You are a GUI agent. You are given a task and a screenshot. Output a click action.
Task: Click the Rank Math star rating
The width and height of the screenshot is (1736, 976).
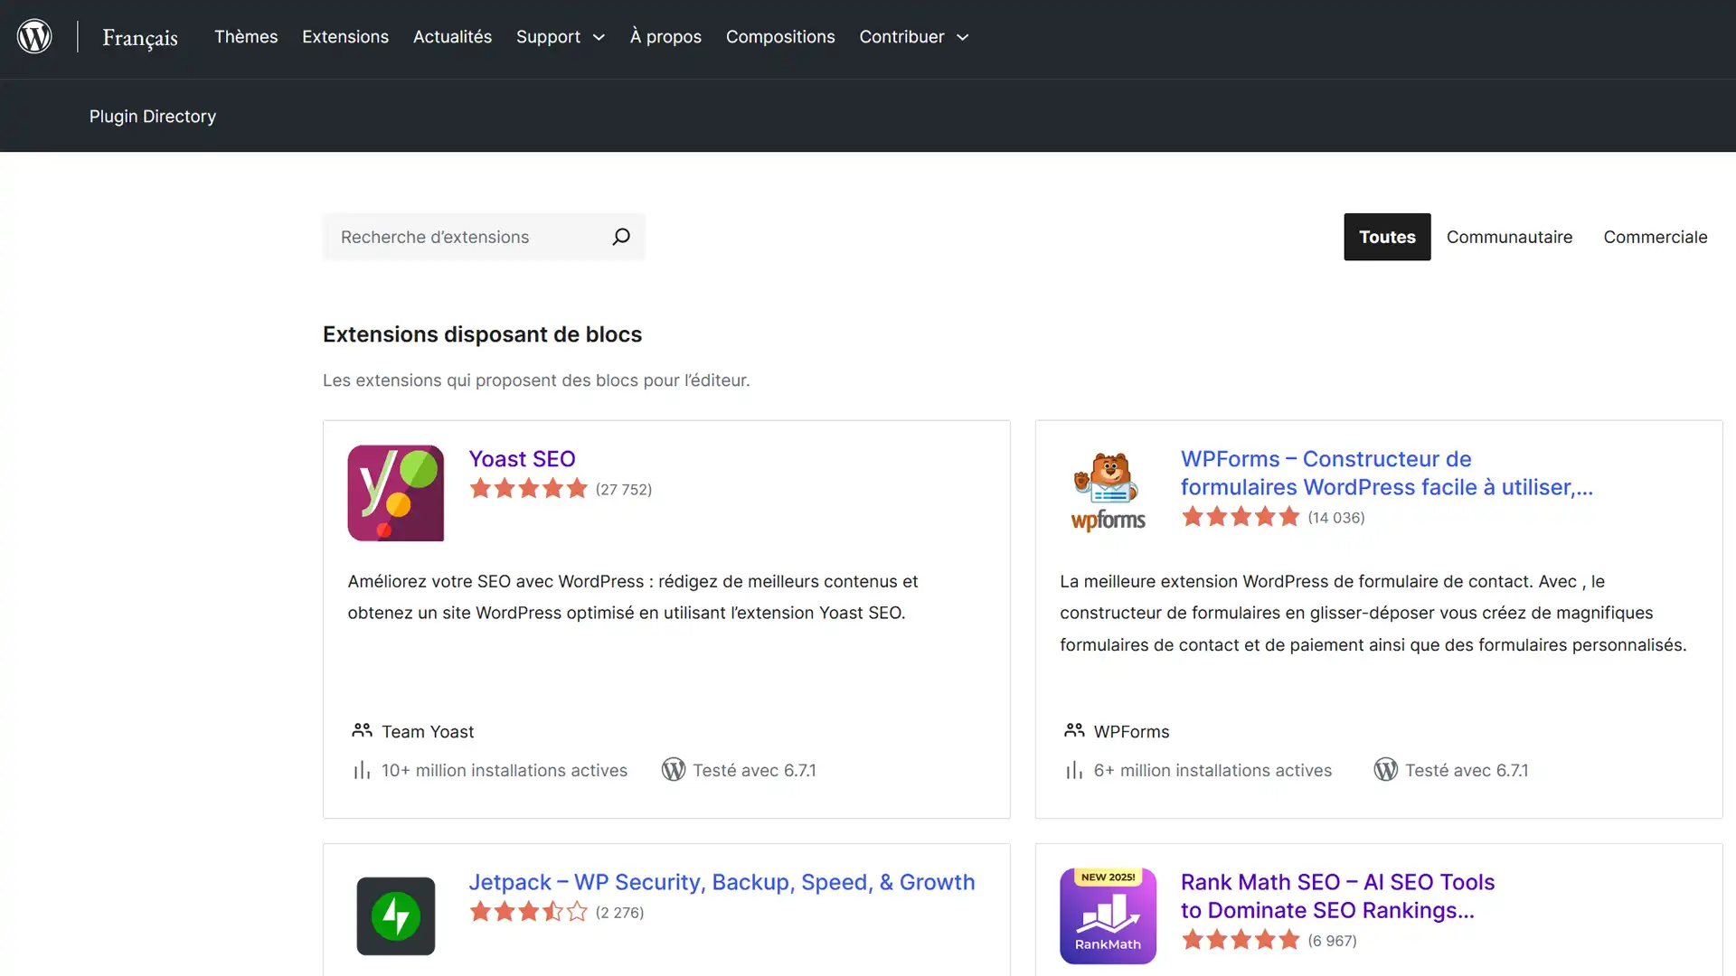[x=1241, y=940]
